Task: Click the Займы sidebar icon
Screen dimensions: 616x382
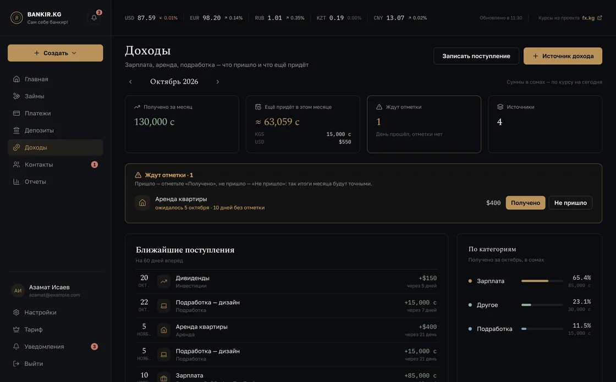Action: point(16,96)
